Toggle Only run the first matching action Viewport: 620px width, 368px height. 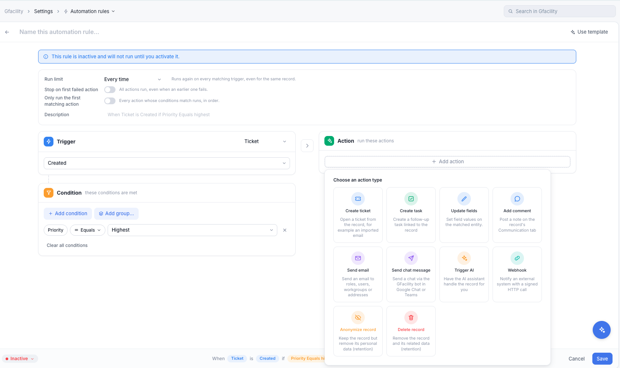pyautogui.click(x=110, y=101)
